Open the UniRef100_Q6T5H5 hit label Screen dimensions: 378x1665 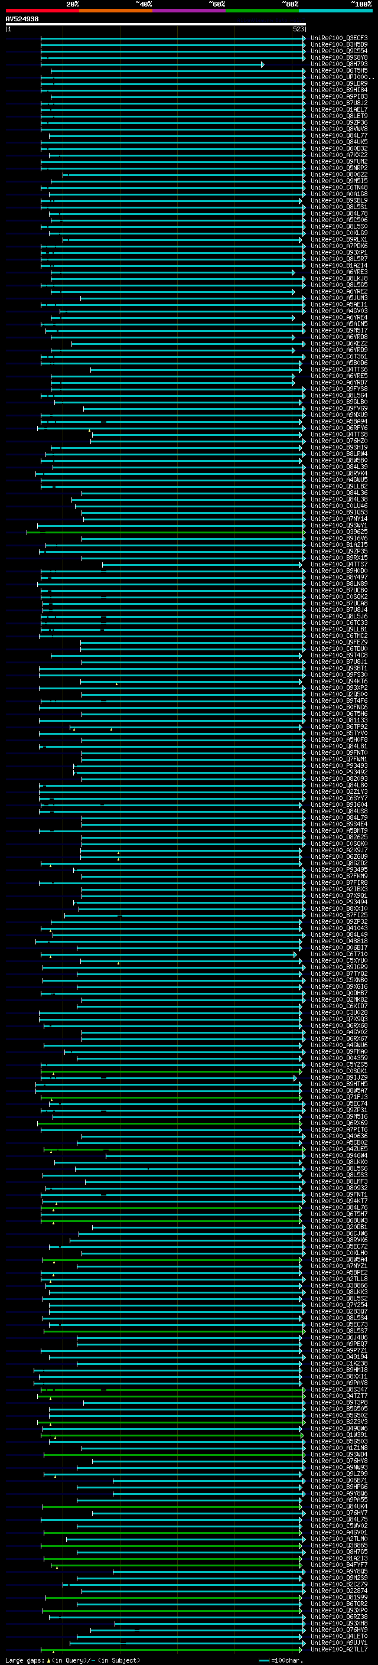pos(339,70)
